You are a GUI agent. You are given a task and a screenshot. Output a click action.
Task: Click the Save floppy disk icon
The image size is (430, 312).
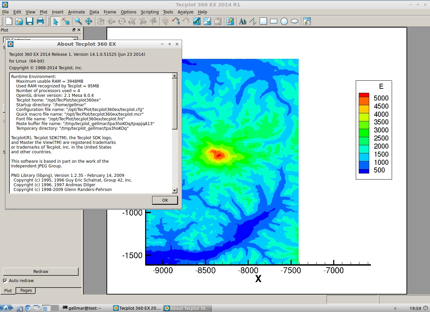click(30, 21)
